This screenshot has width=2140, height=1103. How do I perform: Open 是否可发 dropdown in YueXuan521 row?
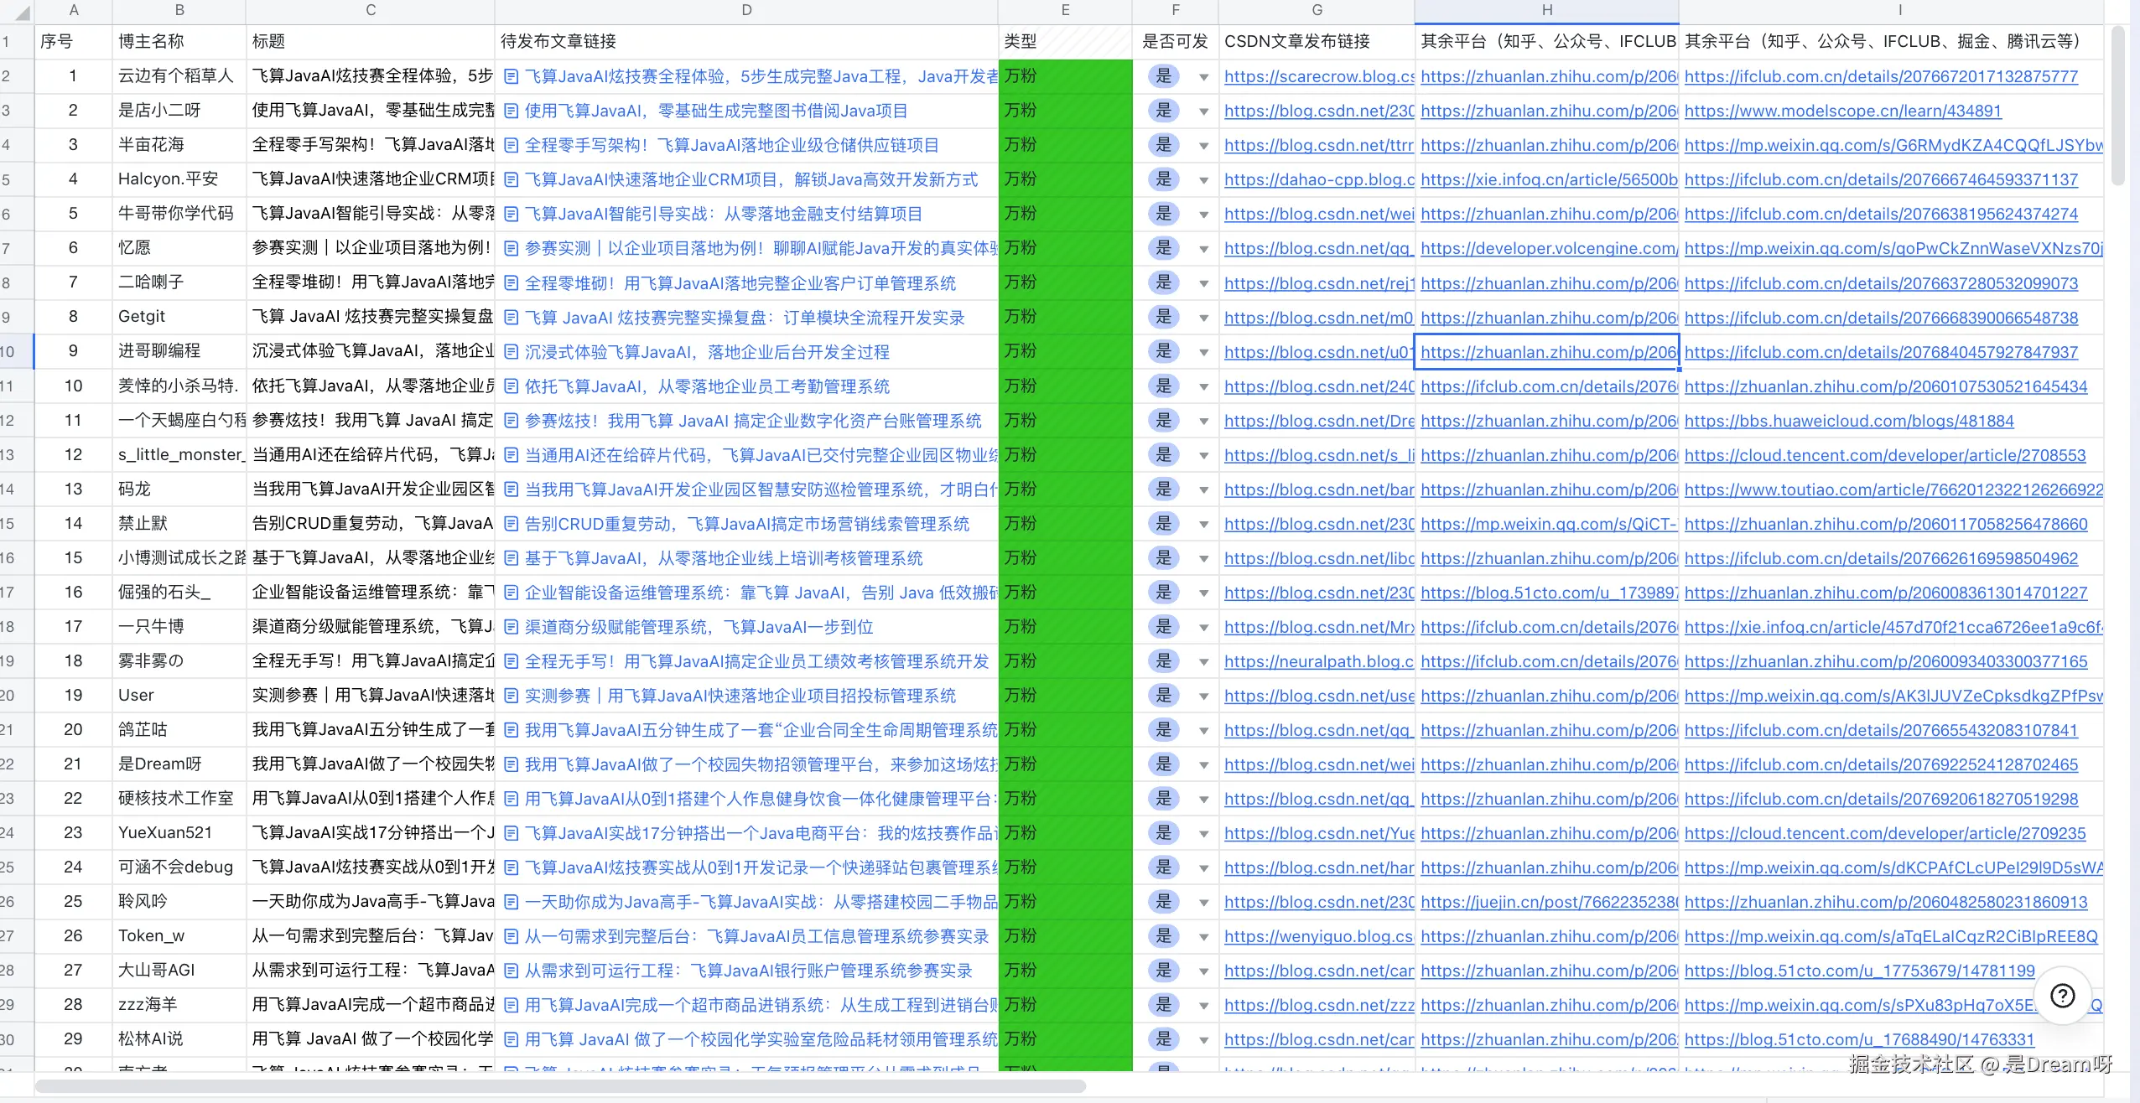point(1203,833)
